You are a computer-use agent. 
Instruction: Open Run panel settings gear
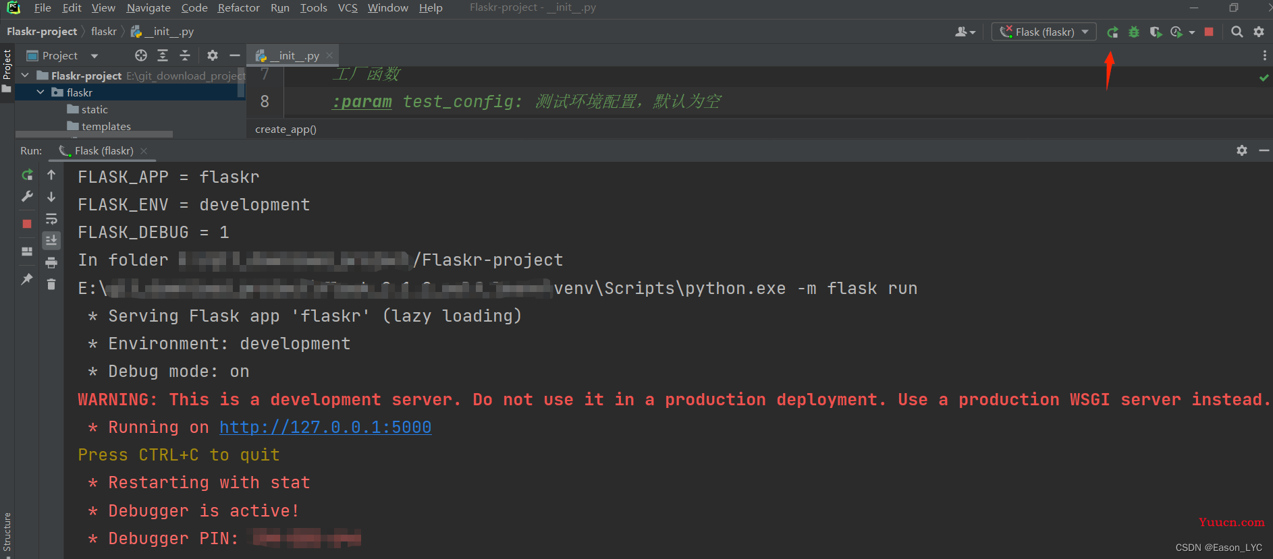1242,150
